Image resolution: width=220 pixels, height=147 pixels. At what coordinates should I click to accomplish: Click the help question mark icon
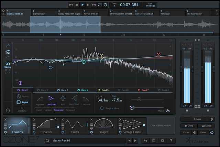tap(171, 140)
